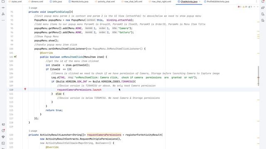The width and height of the screenshot is (266, 149).
Task: Click requestCameraPermissions.launch on line 110
Action: [x=79, y=90]
